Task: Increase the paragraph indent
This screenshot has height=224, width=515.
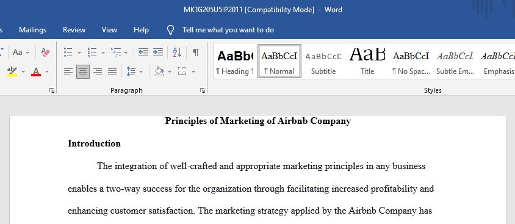Action: coord(158,52)
